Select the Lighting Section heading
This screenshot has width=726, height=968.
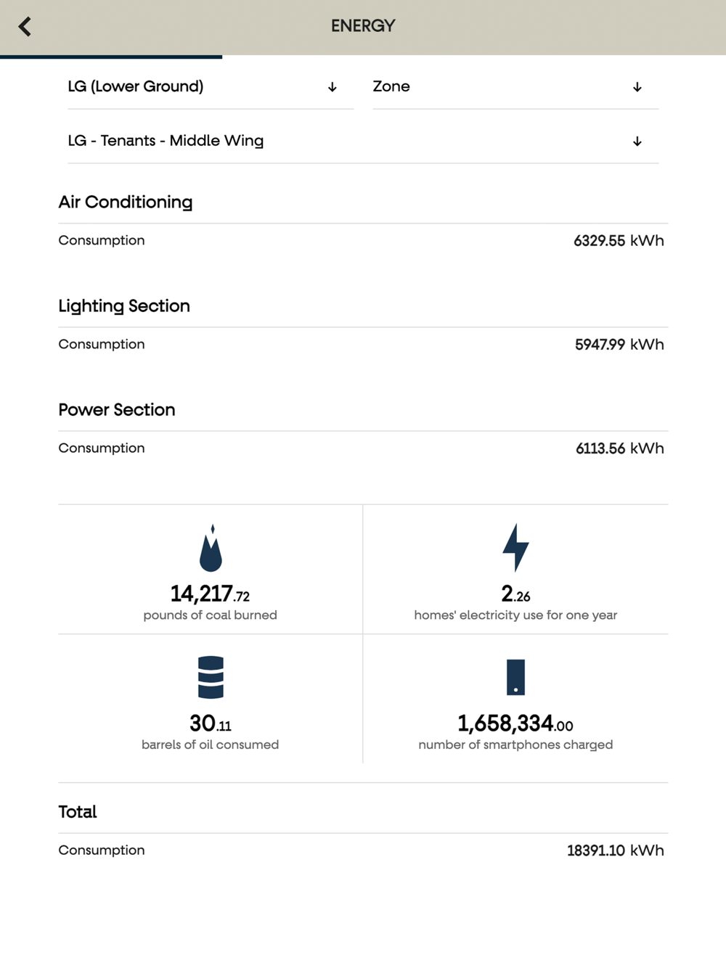click(x=124, y=306)
